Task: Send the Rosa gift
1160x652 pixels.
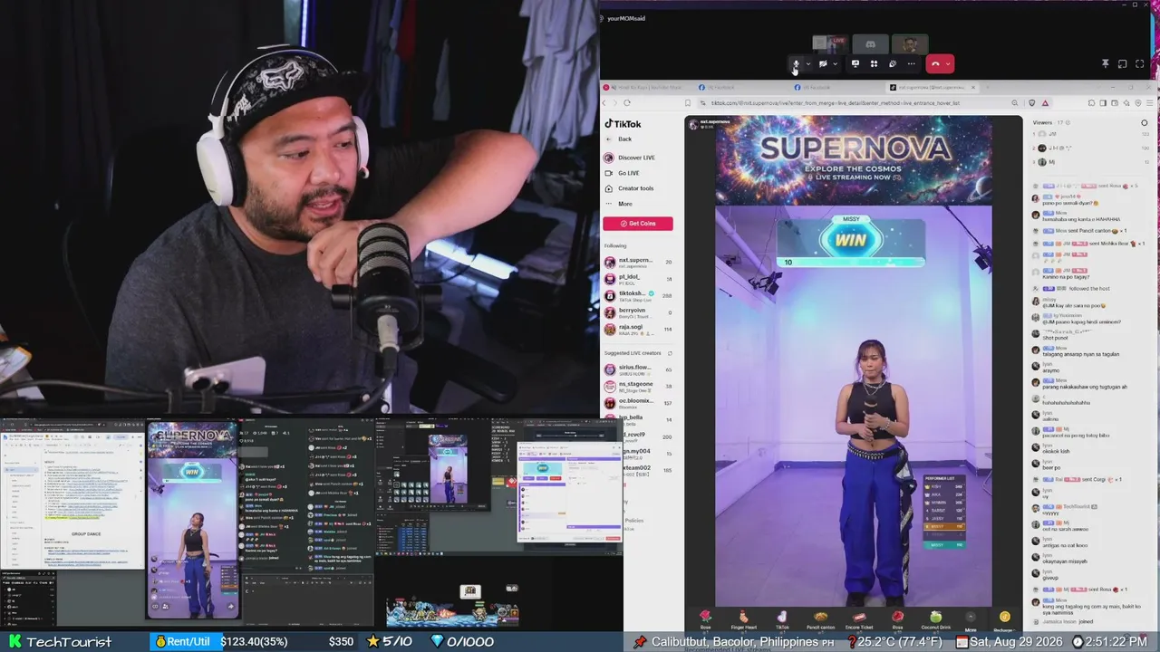Action: (x=897, y=619)
